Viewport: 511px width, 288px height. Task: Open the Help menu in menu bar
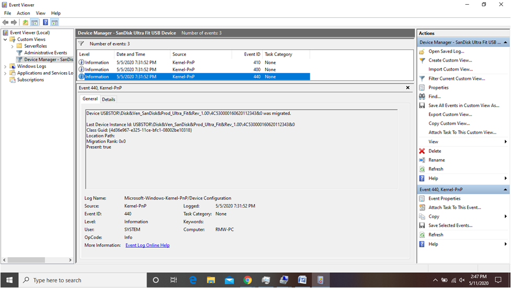coord(56,13)
